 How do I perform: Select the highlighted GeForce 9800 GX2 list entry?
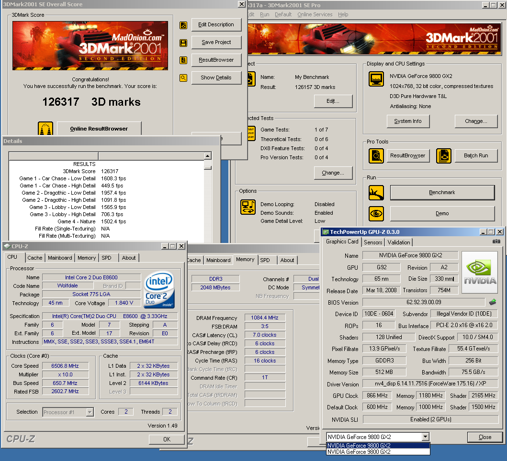coord(378,446)
